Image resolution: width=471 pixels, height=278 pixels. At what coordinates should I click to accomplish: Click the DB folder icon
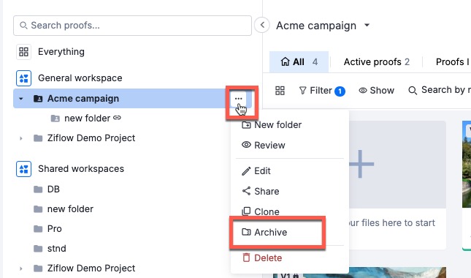[x=38, y=189]
